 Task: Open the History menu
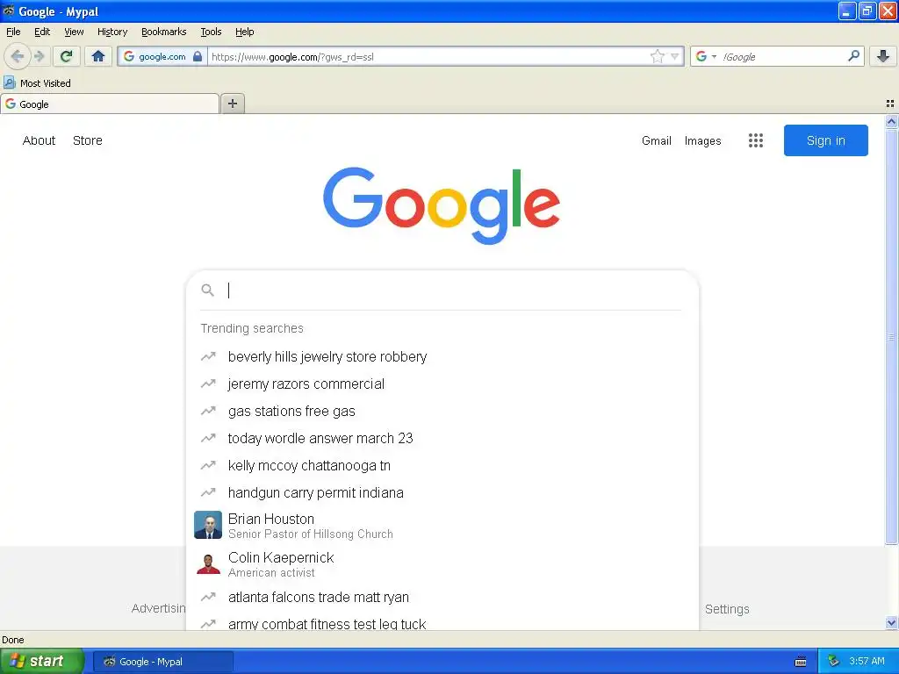111,32
